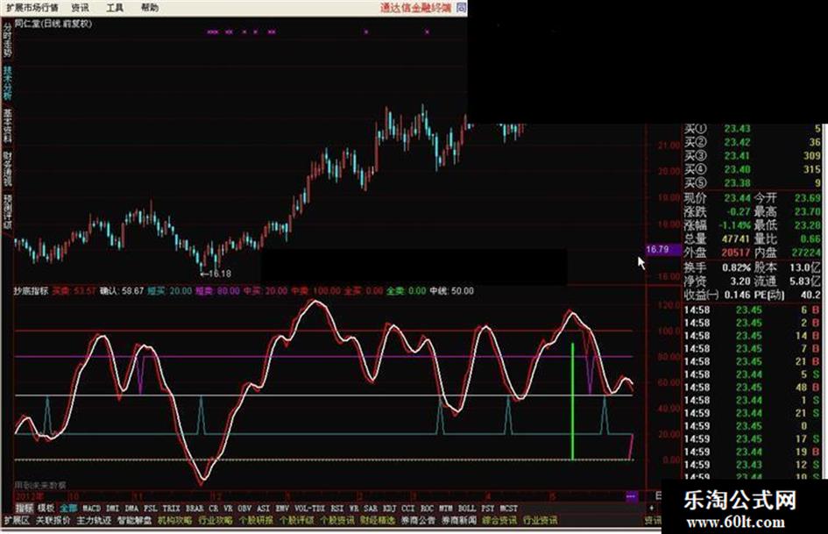The height and width of the screenshot is (534, 828).
Task: Switch the indicator to BRAR
Action: pos(195,508)
